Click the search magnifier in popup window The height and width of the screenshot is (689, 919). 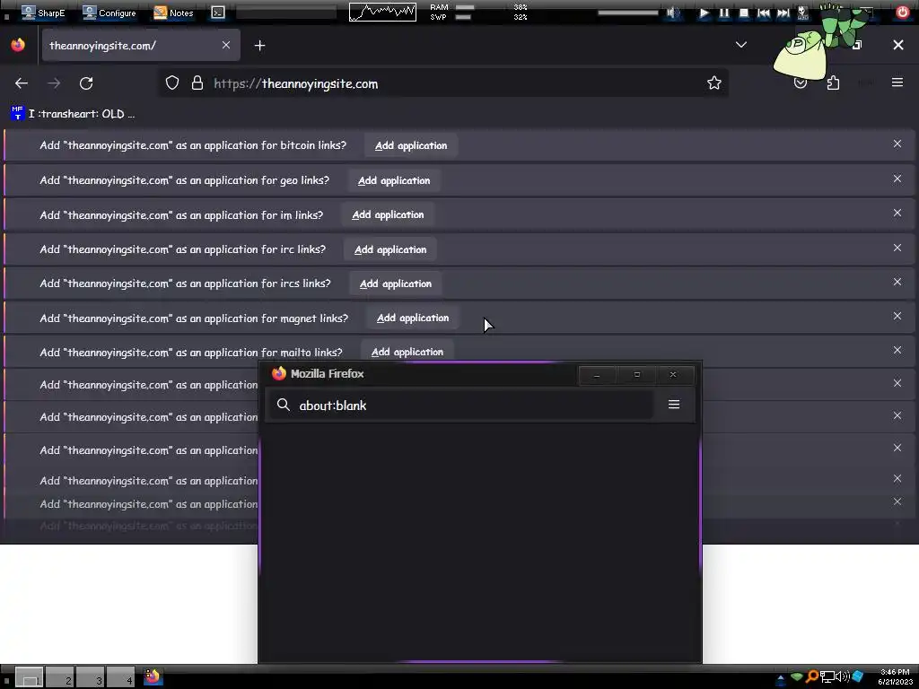tap(283, 405)
